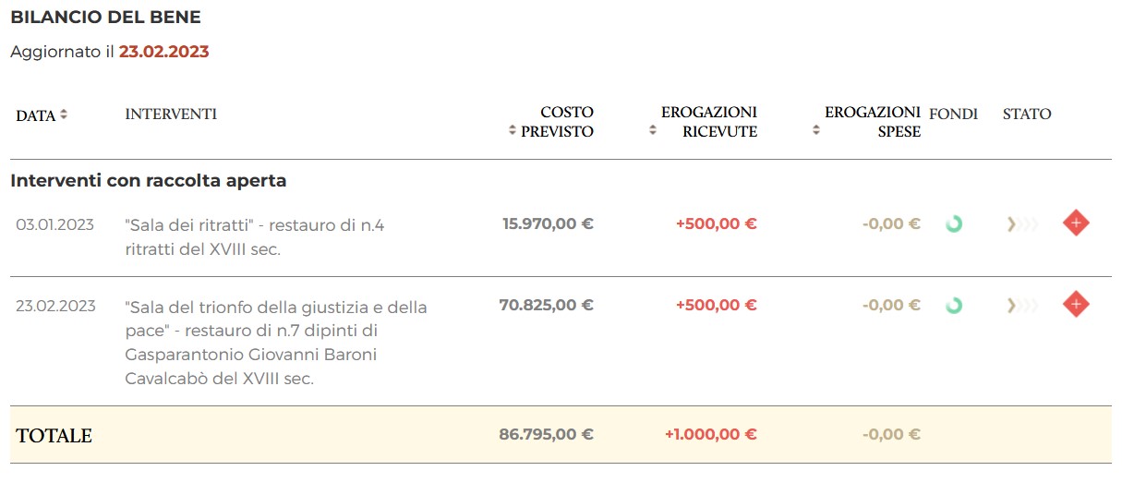Click the 70.825,00 € planned cost
This screenshot has height=483, width=1122.
tap(548, 305)
